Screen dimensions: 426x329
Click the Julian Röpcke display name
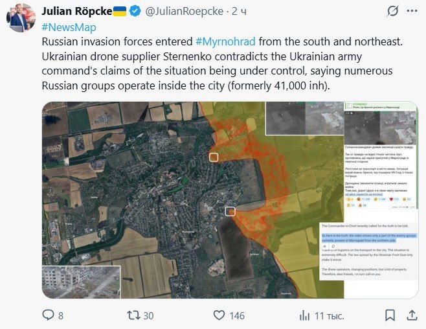[x=76, y=11]
